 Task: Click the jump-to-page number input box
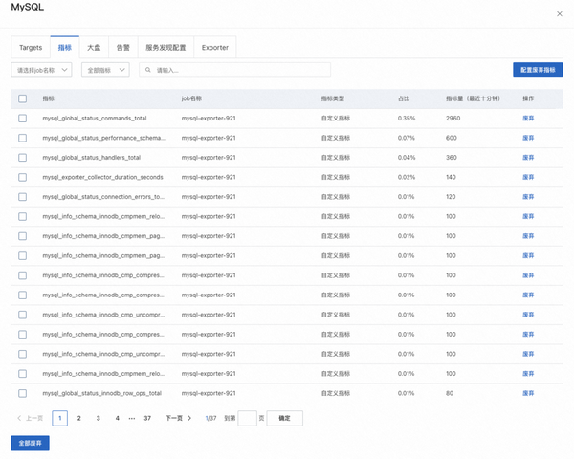tap(247, 418)
